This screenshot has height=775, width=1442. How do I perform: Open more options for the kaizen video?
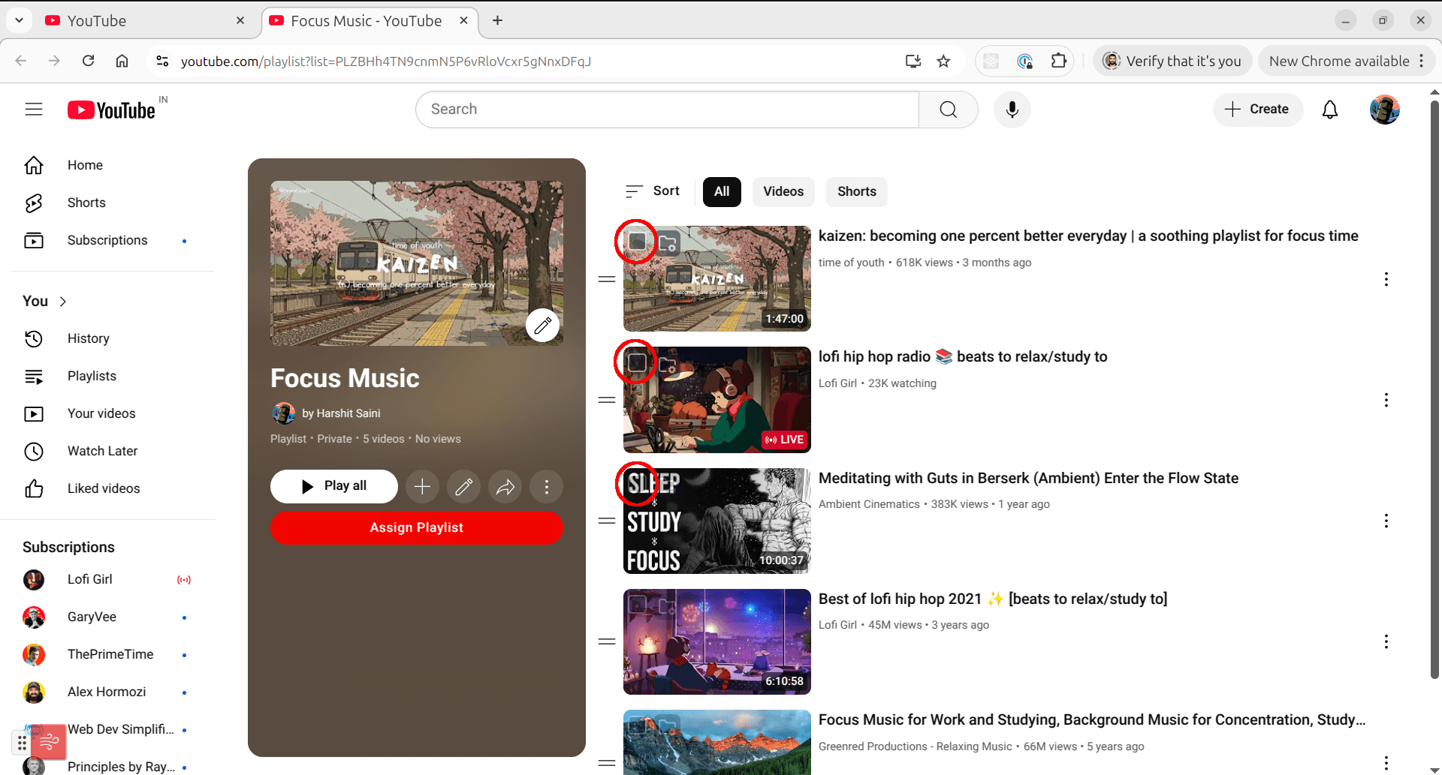point(1386,279)
